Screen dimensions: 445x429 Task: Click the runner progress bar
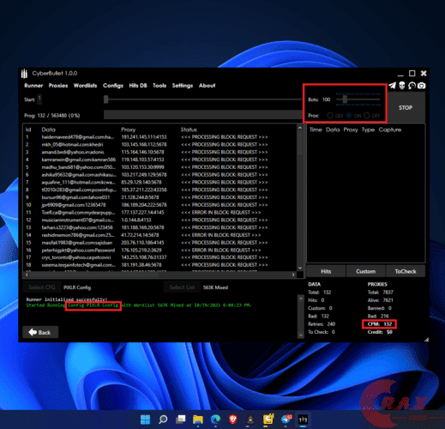[x=203, y=115]
